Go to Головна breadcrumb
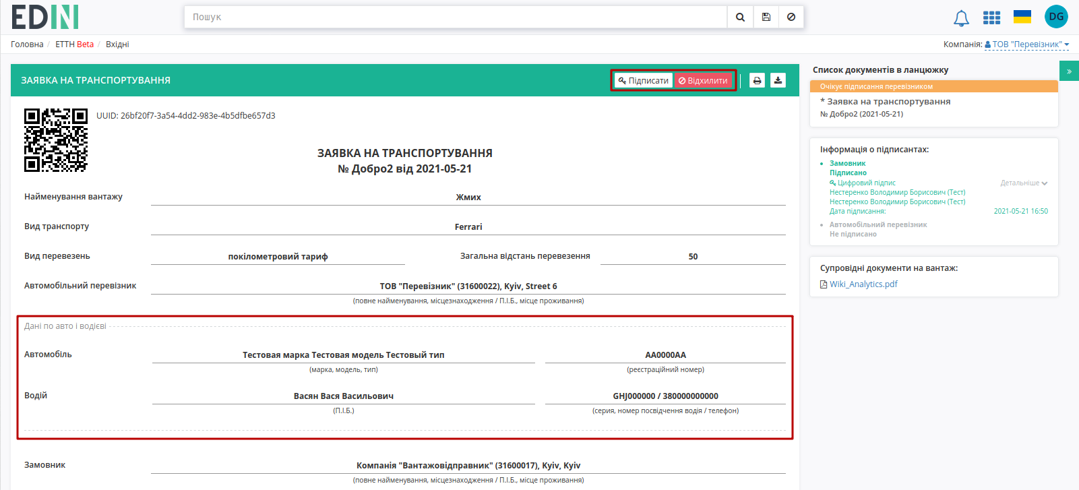Viewport: 1079px width, 490px height. coord(27,44)
